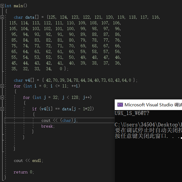The image size is (182, 182).
Task: Click the value 36 in data array
Action: point(117,63)
